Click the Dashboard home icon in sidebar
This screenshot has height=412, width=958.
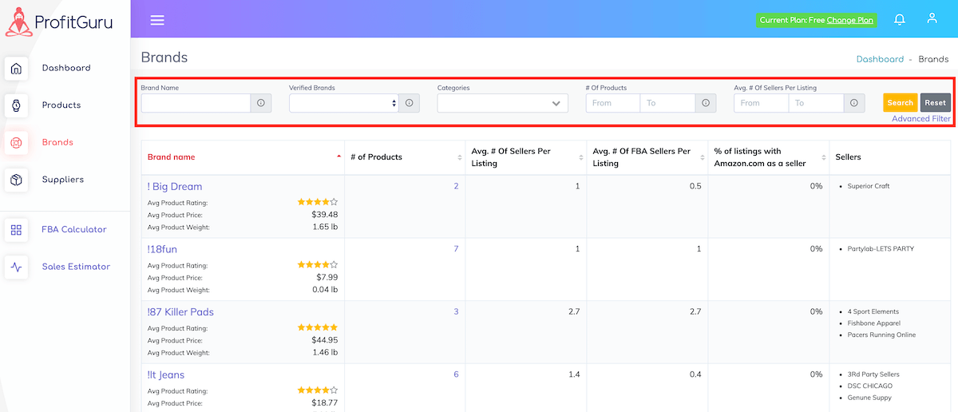pyautogui.click(x=16, y=68)
